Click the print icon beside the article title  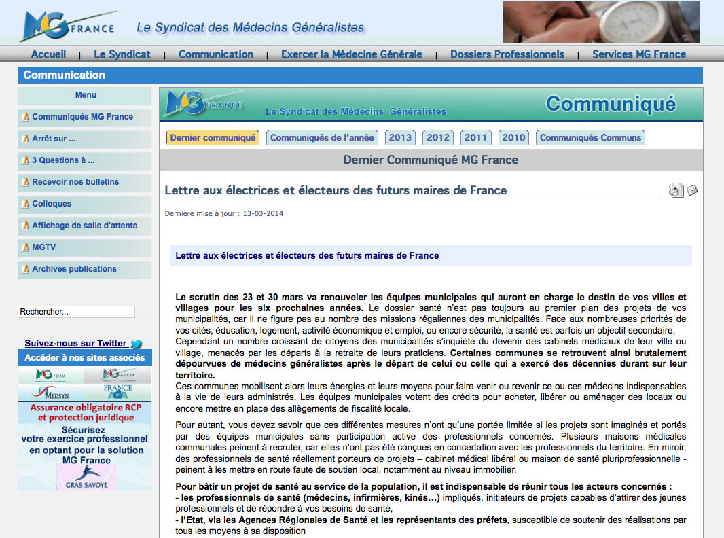(675, 191)
